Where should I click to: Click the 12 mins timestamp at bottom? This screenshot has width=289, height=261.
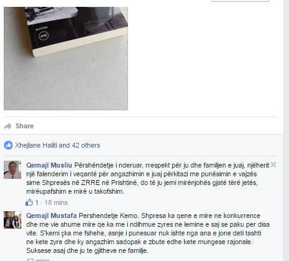point(38,260)
